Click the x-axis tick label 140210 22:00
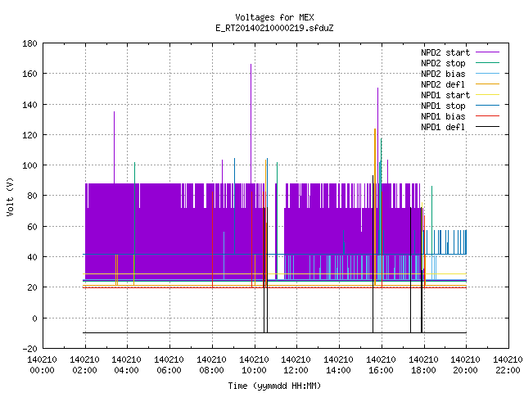This screenshot has width=524, height=393. point(508,365)
